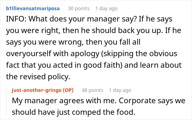Click the 48 points score

pyautogui.click(x=92, y=90)
